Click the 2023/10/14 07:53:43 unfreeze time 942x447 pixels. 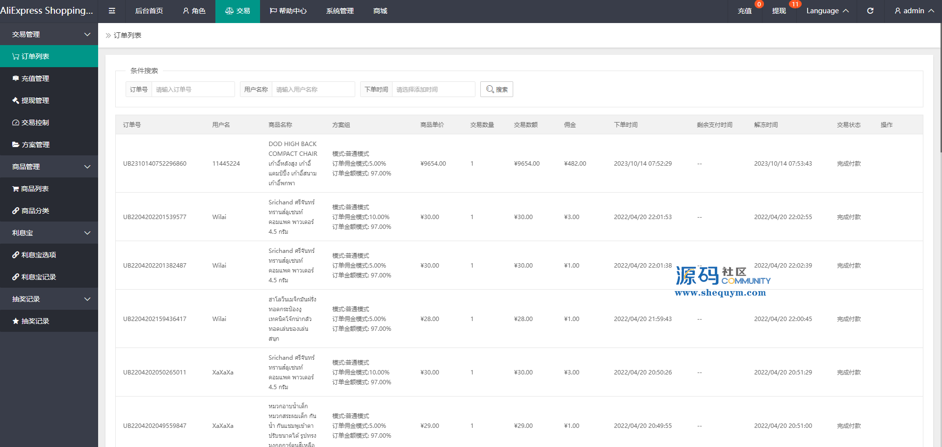tap(783, 164)
